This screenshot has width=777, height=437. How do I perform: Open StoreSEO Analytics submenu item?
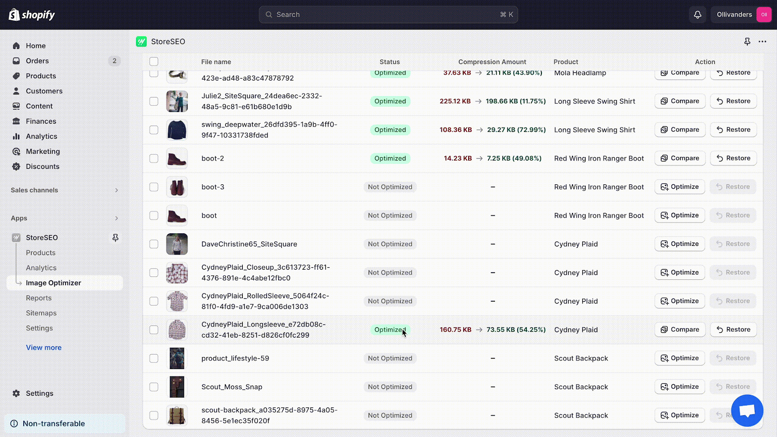tap(41, 268)
